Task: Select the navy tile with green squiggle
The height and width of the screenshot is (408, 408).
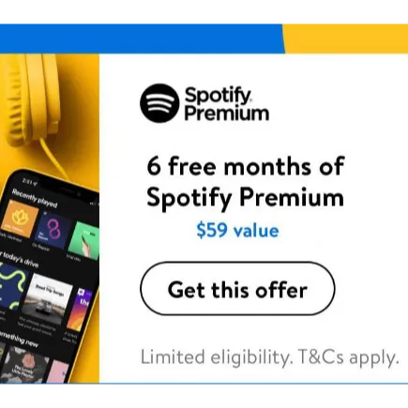Action: tap(12, 287)
